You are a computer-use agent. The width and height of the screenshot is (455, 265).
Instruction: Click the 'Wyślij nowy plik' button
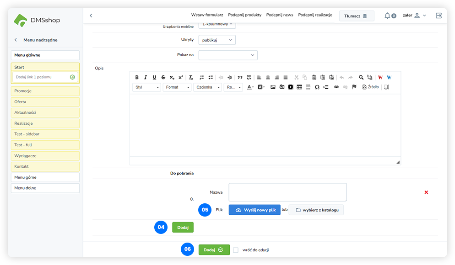point(255,210)
